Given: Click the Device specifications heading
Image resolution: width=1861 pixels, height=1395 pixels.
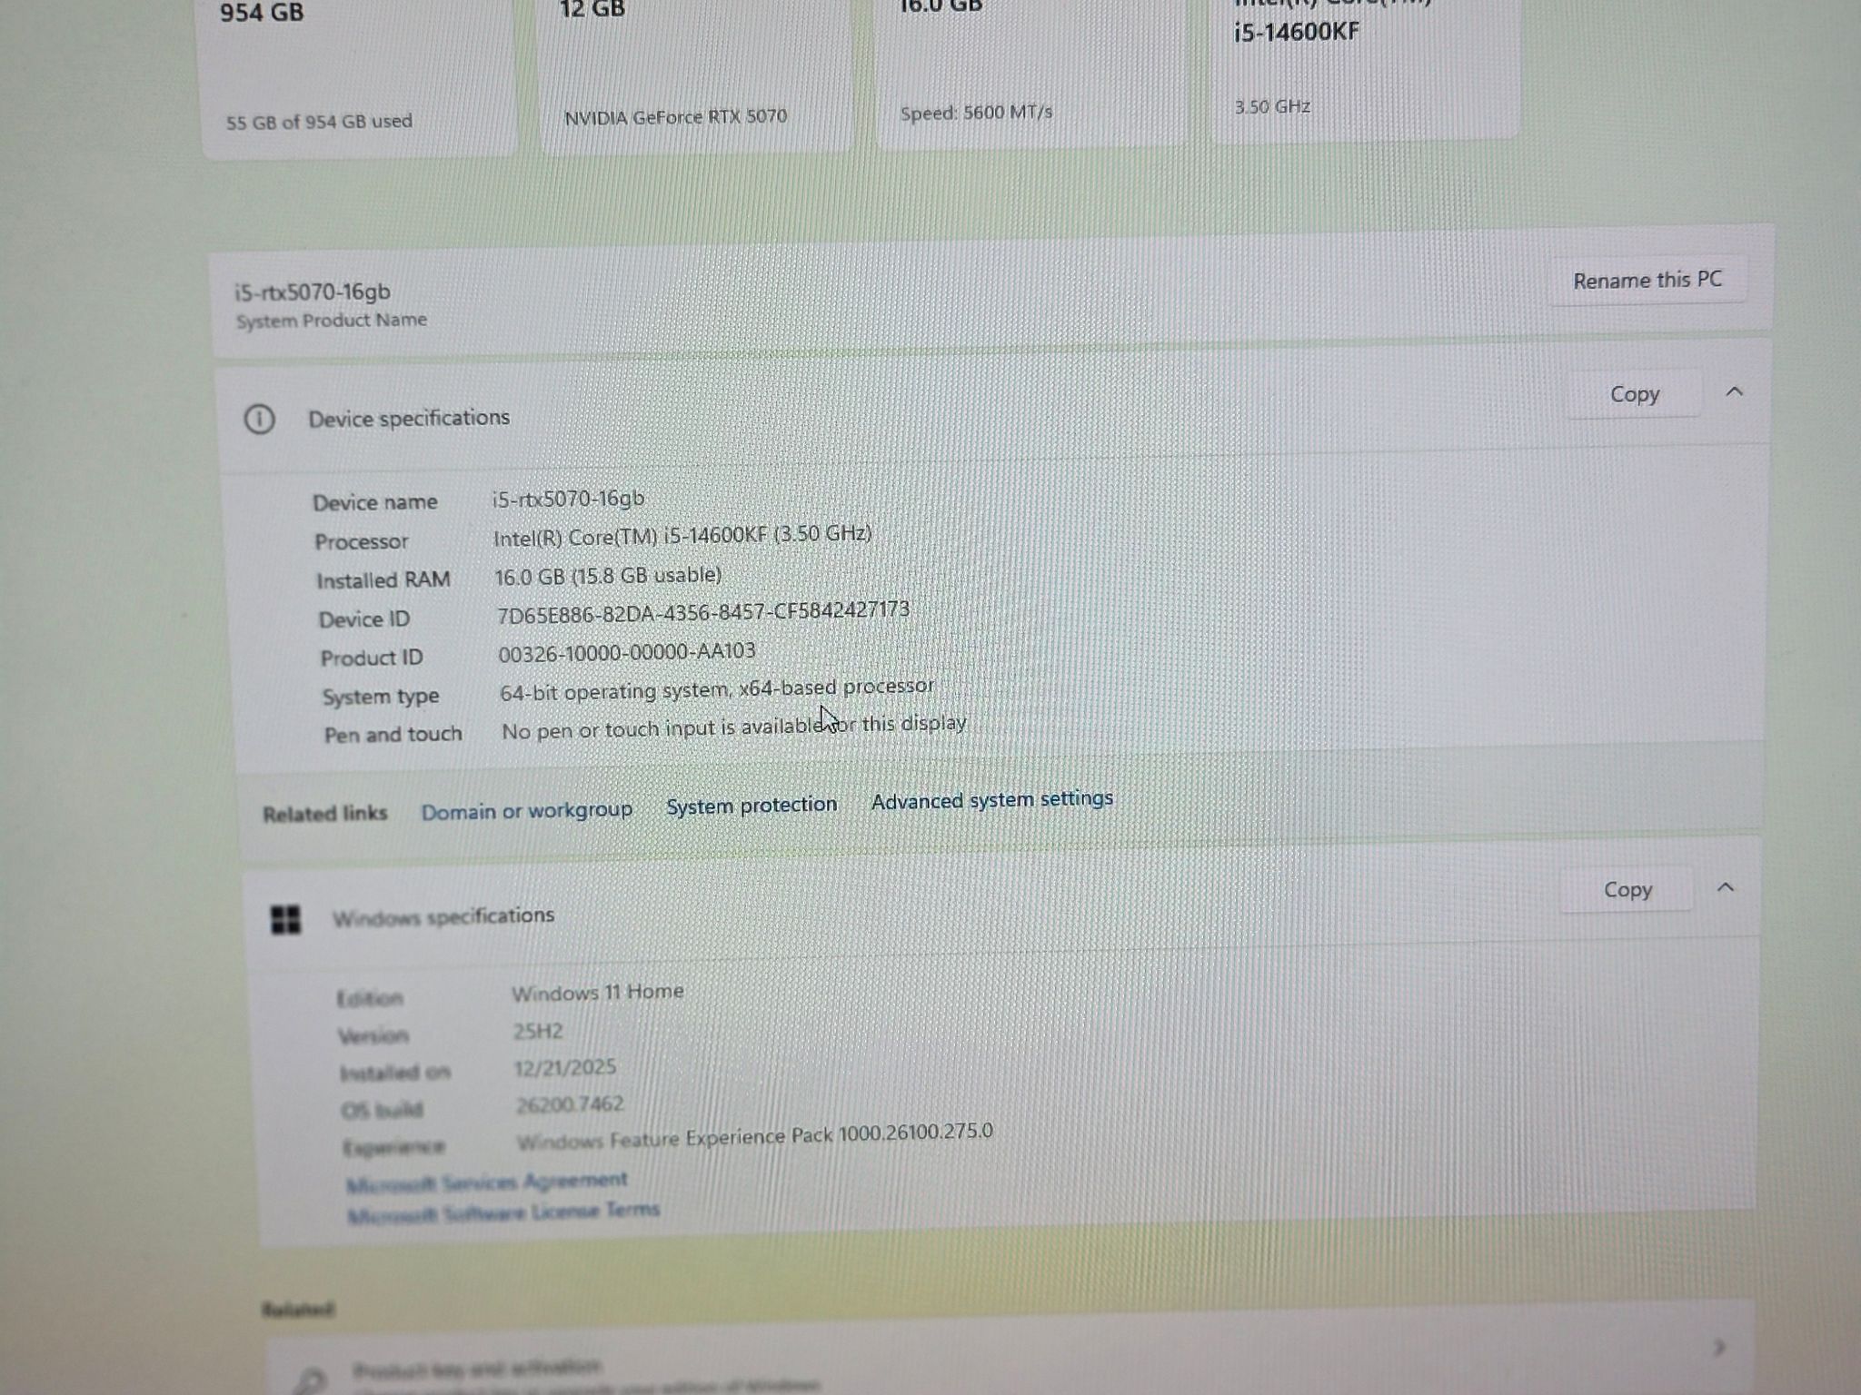Looking at the screenshot, I should pos(409,419).
